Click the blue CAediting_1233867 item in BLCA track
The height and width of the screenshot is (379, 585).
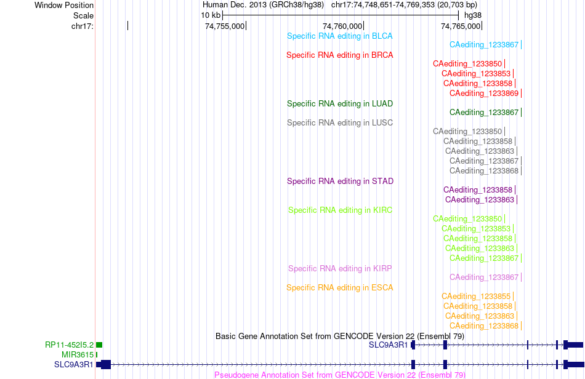pos(484,45)
